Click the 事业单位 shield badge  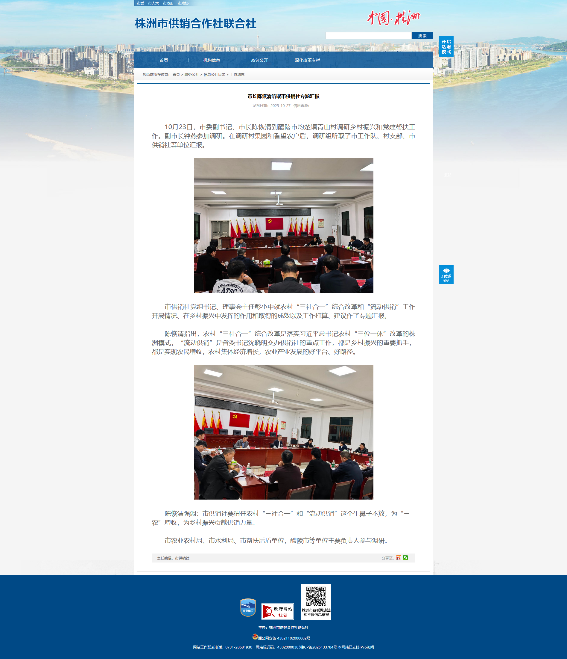coord(248,608)
